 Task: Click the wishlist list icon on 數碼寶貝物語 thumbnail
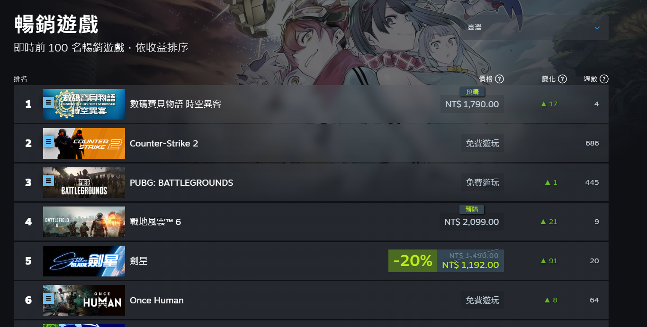pos(48,102)
